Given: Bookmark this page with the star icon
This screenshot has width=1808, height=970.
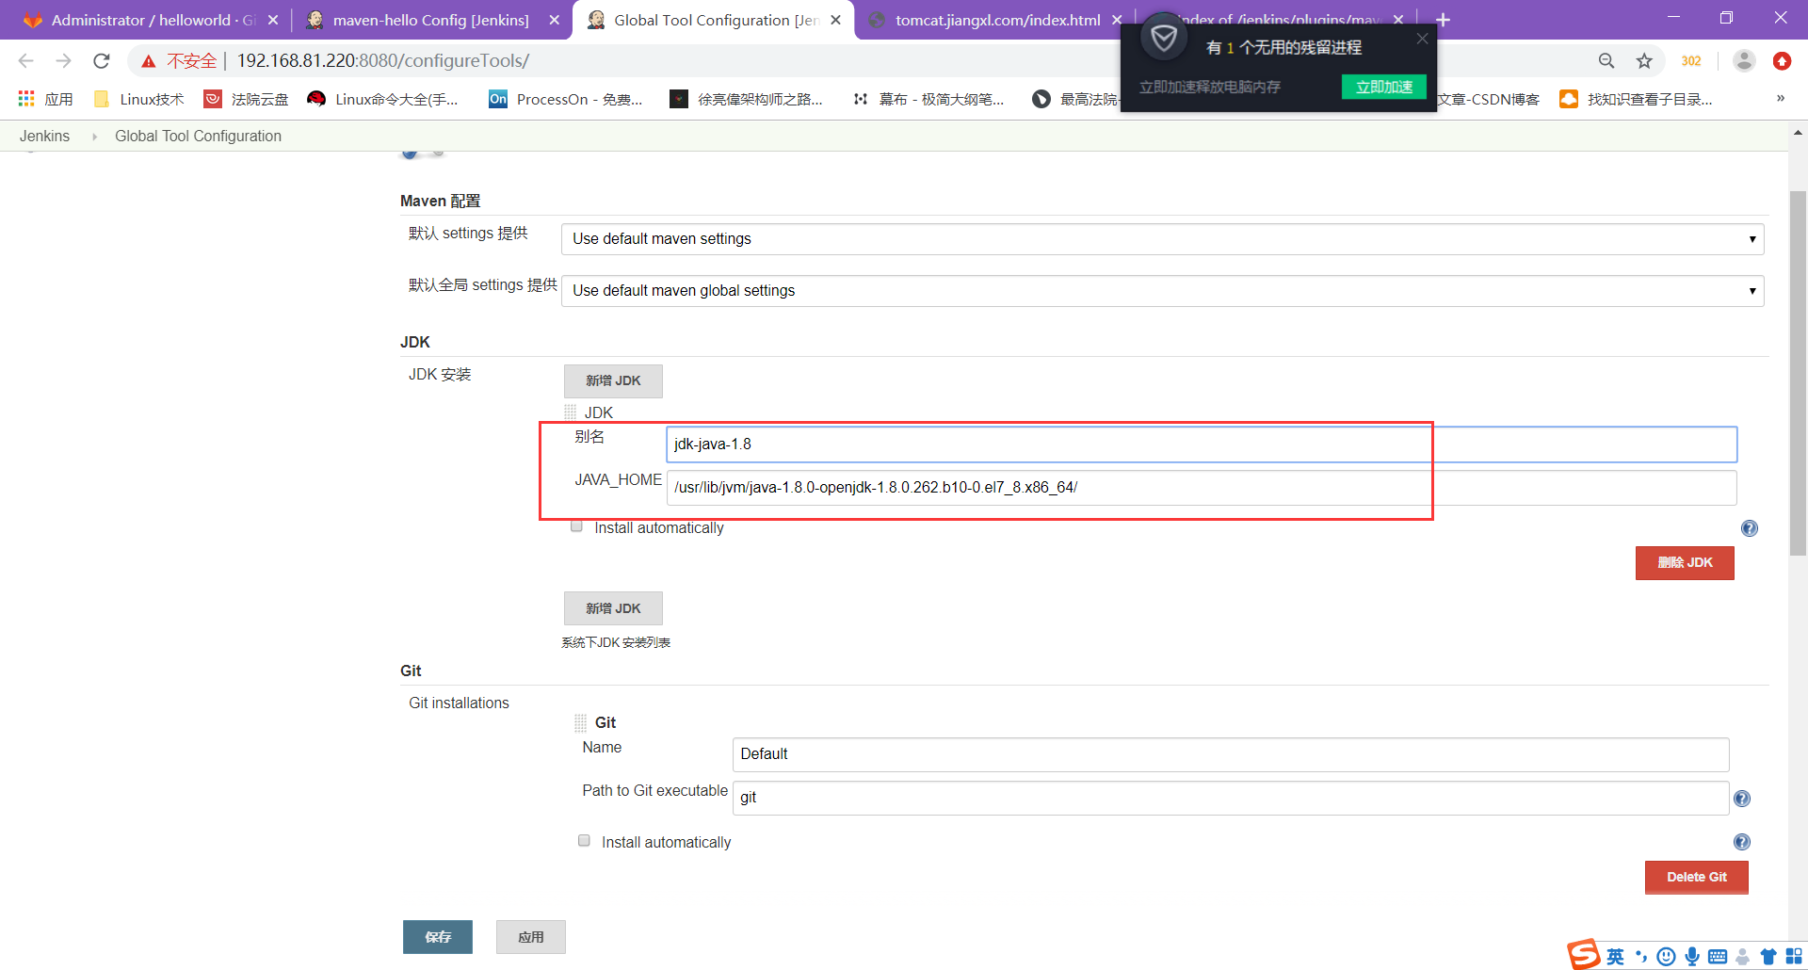Looking at the screenshot, I should point(1644,61).
